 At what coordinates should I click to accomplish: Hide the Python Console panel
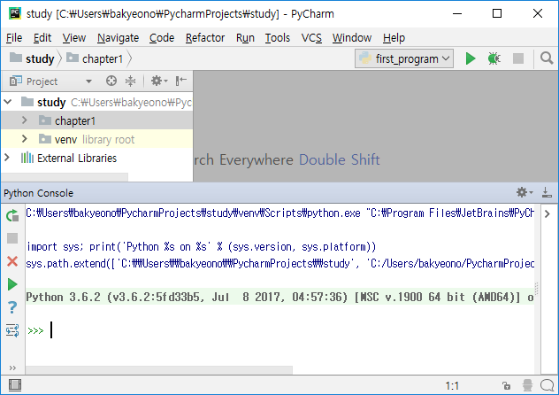(547, 193)
